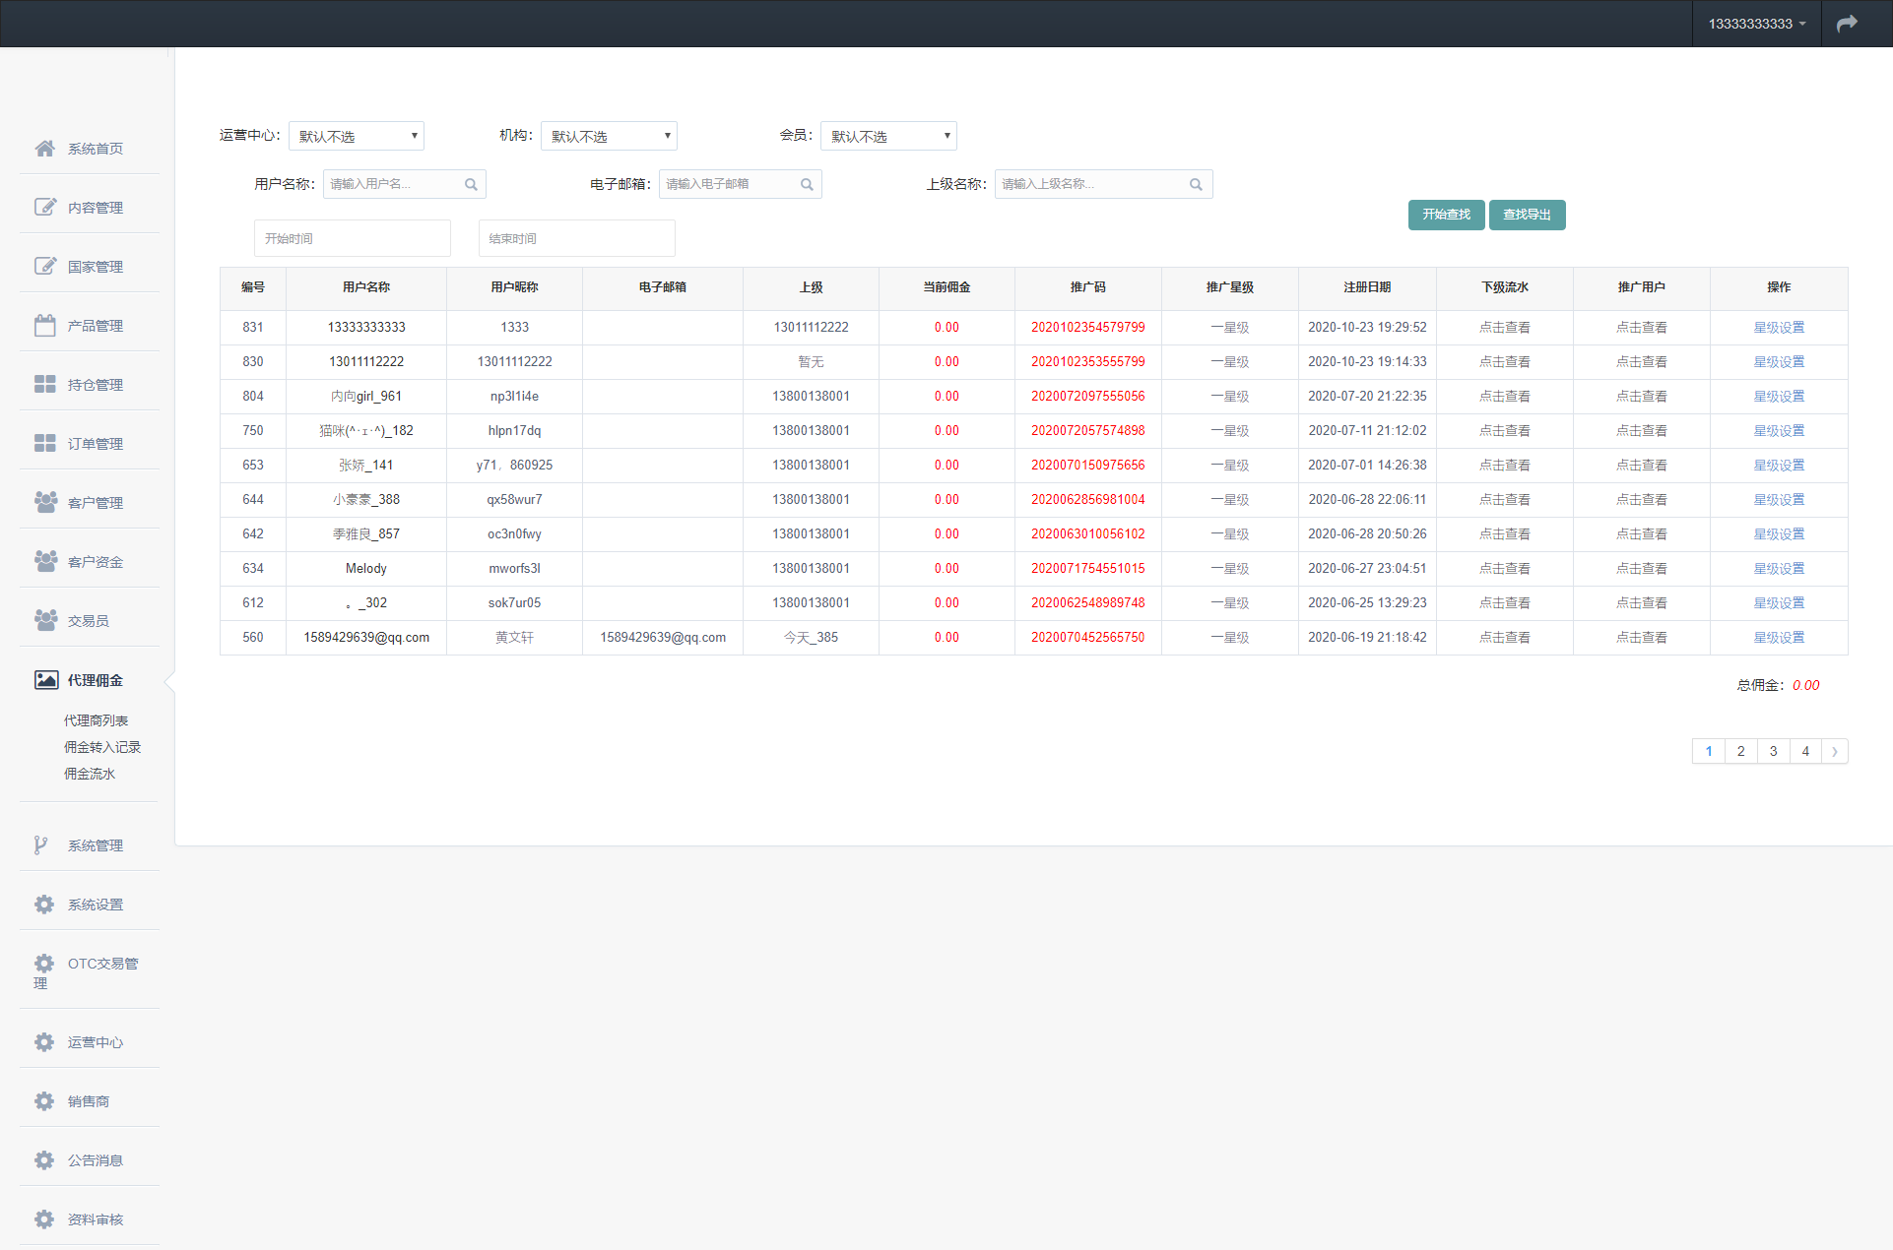Screen dimensions: 1893x1250
Task: Click the image icon beside 代理佣金
Action: coord(46,679)
